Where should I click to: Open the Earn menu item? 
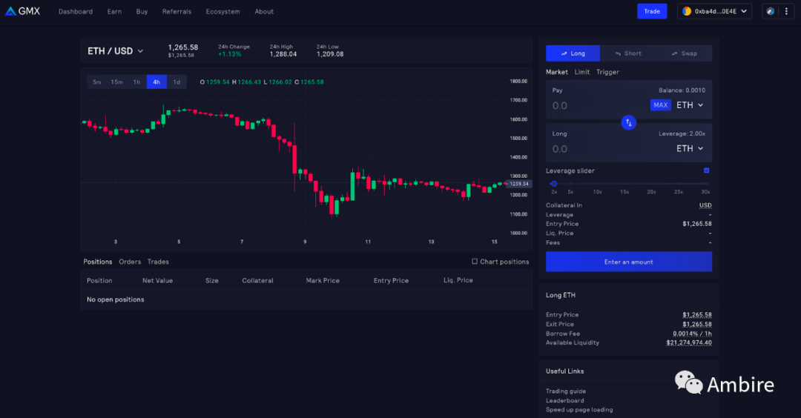(114, 11)
